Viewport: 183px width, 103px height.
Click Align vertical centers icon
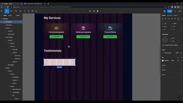(x=175, y=19)
